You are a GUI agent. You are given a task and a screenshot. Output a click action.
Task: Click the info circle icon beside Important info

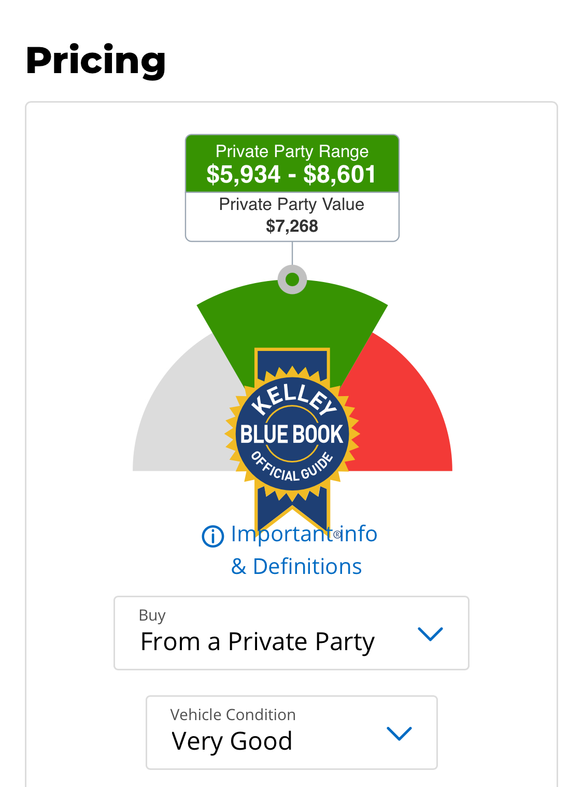click(x=212, y=536)
